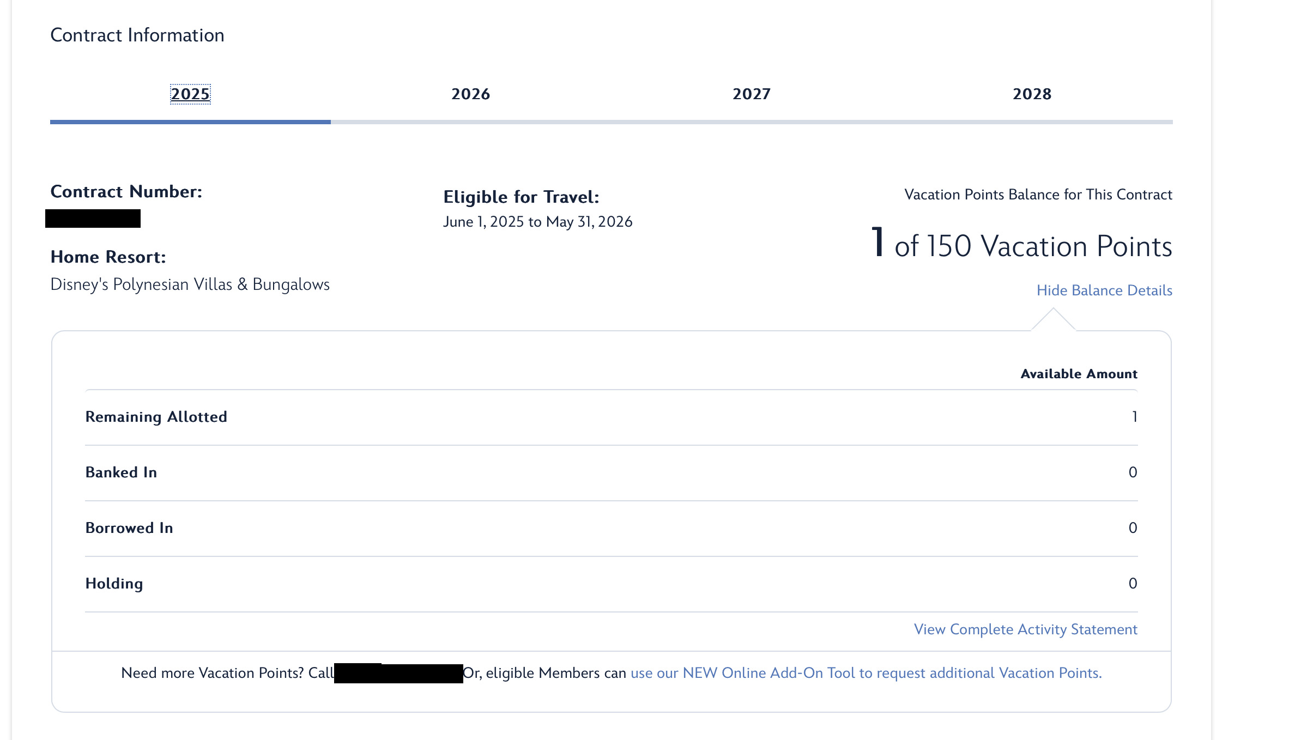Click the June 1, 2025 travel date range

(x=537, y=222)
